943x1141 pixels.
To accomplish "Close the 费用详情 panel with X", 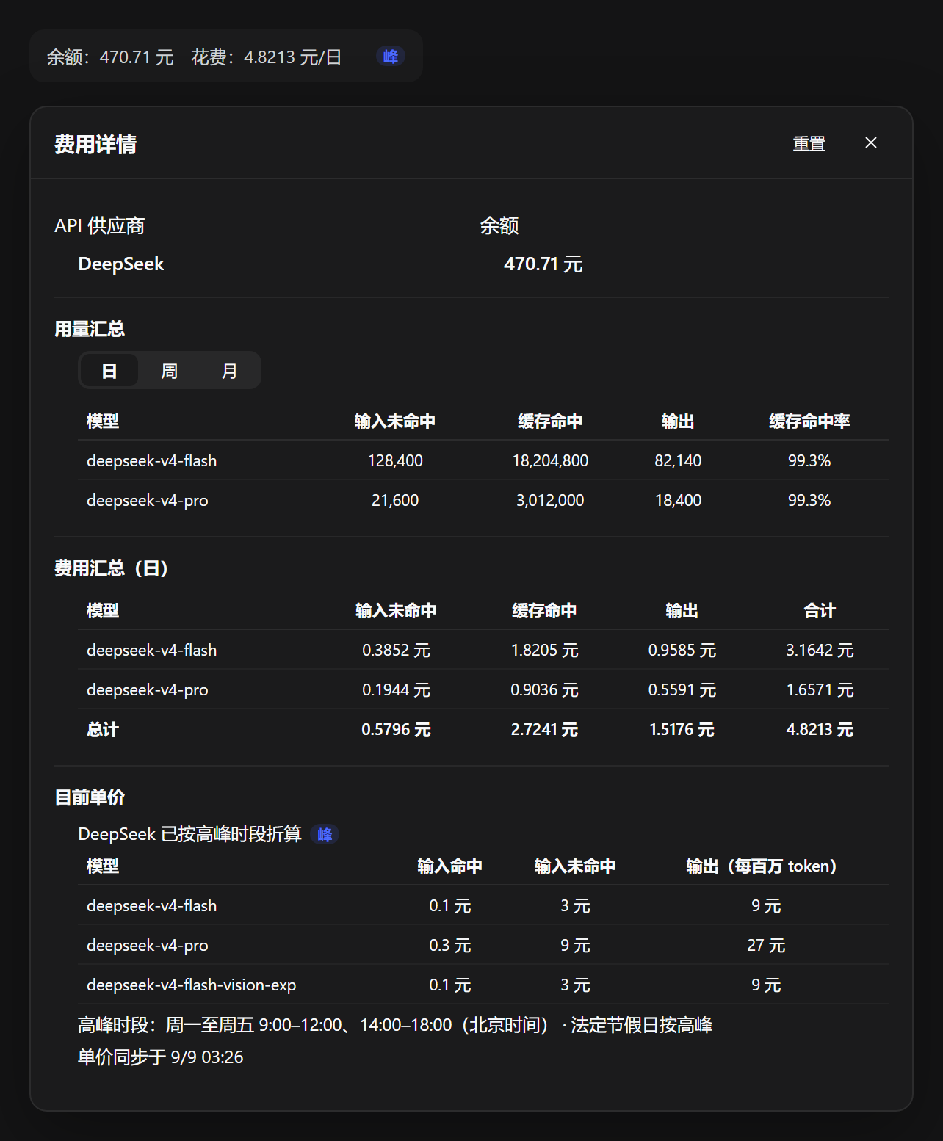I will click(871, 143).
